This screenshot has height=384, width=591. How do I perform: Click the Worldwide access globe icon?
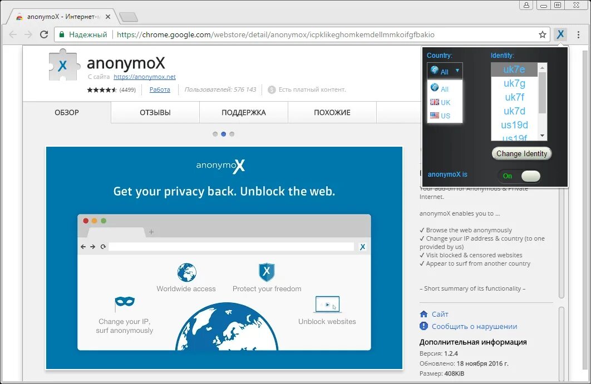[x=186, y=272]
